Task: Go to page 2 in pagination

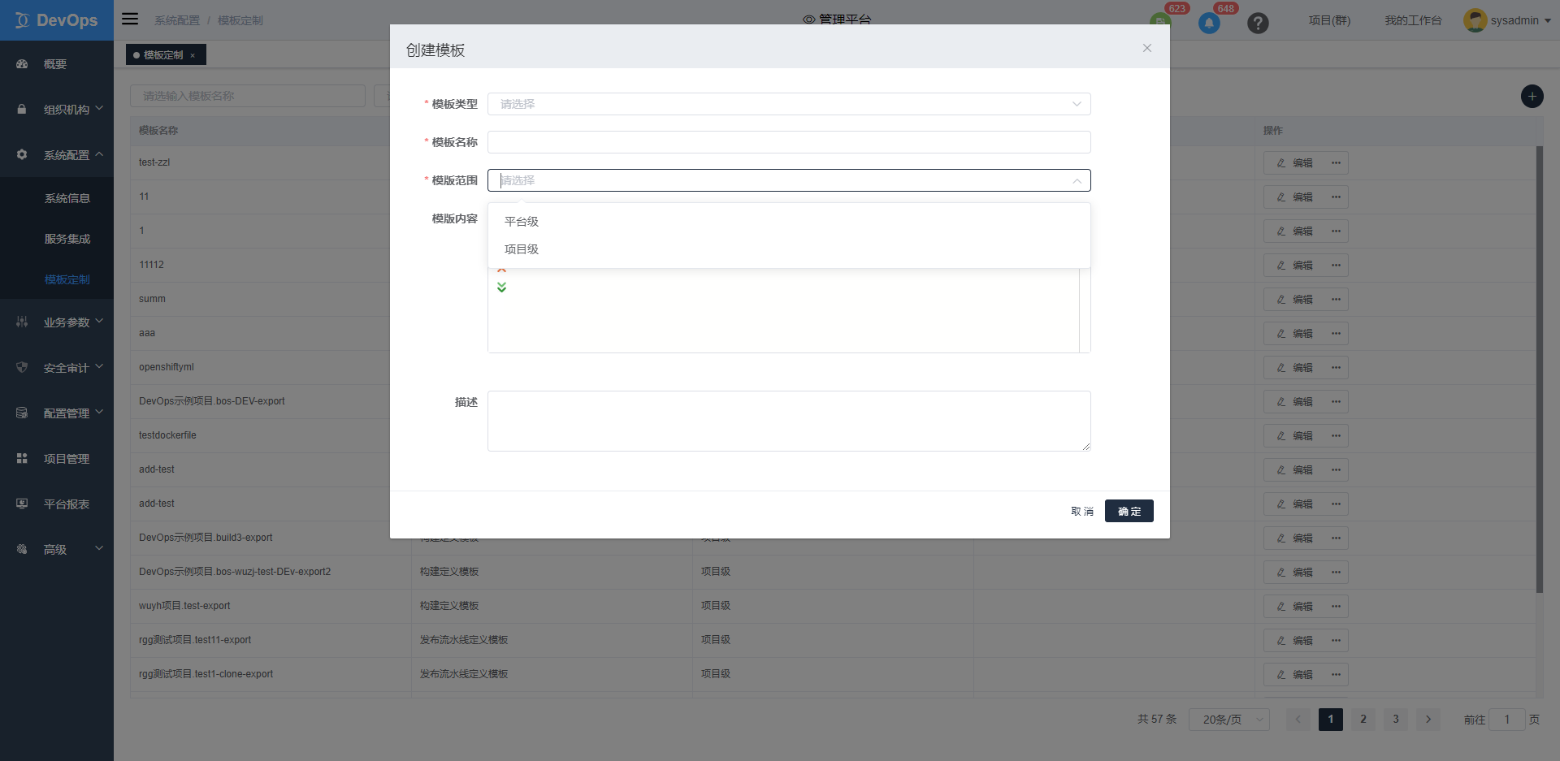Action: tap(1363, 720)
